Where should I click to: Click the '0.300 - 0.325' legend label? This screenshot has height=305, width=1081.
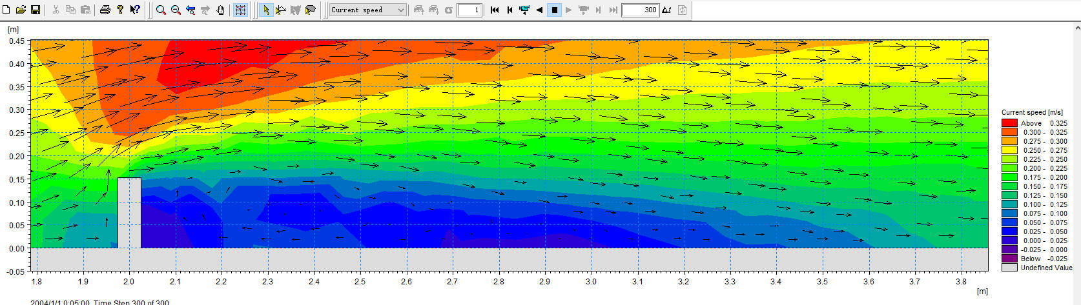click(x=1045, y=132)
